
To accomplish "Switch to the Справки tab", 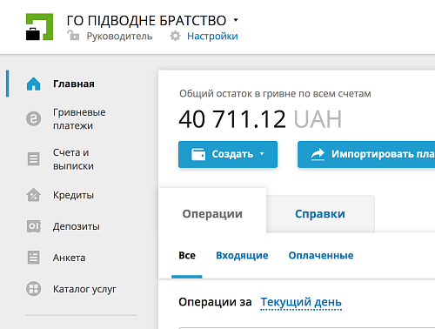I will 320,214.
